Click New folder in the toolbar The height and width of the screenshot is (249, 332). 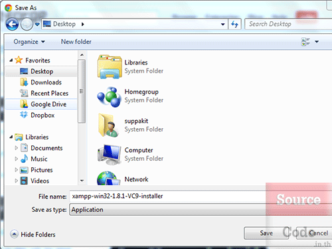point(76,42)
